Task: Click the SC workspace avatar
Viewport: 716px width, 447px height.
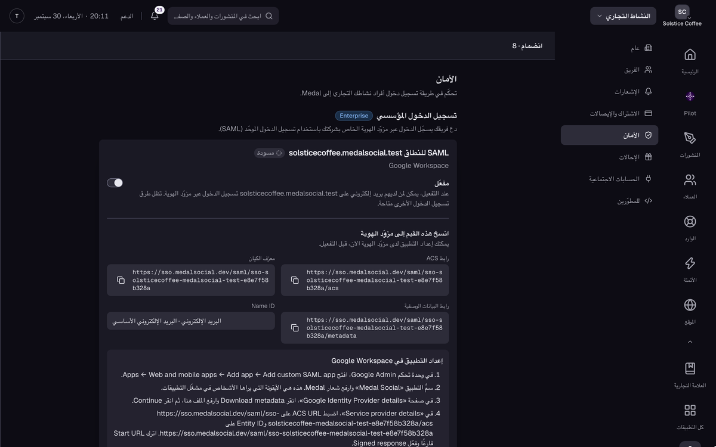Action: (682, 12)
